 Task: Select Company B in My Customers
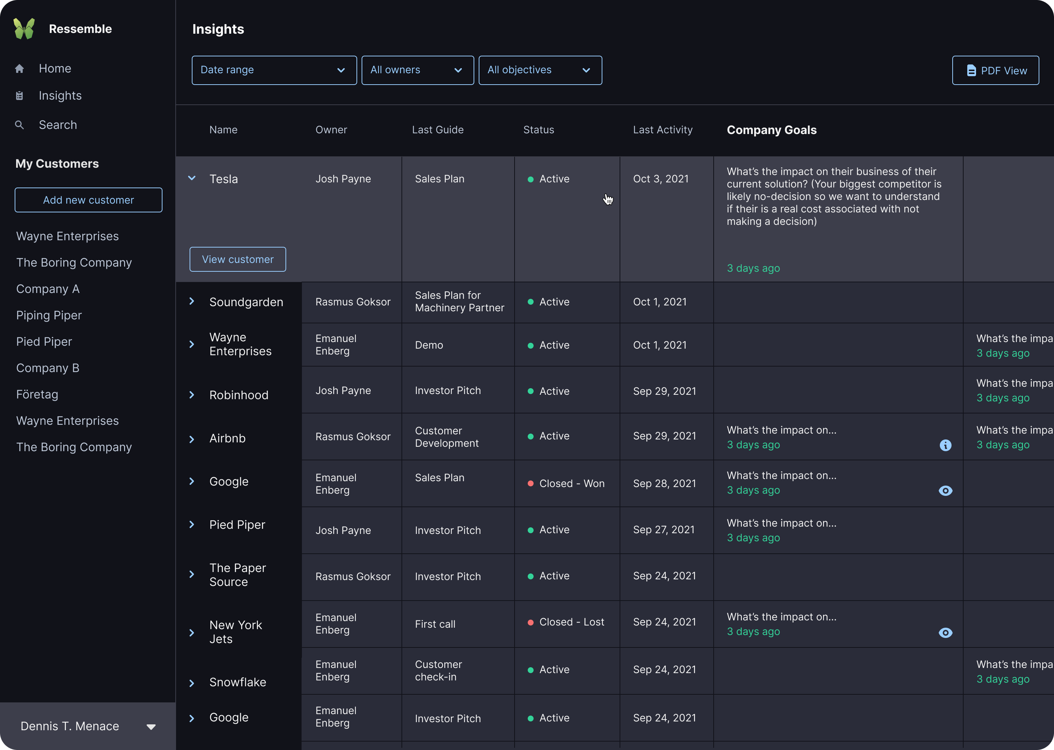[x=48, y=368]
